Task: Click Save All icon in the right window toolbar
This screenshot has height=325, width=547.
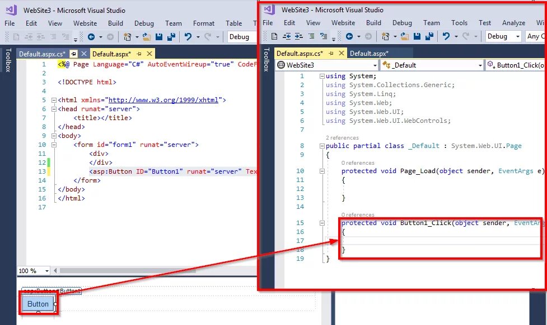Action: pyautogui.click(x=429, y=36)
